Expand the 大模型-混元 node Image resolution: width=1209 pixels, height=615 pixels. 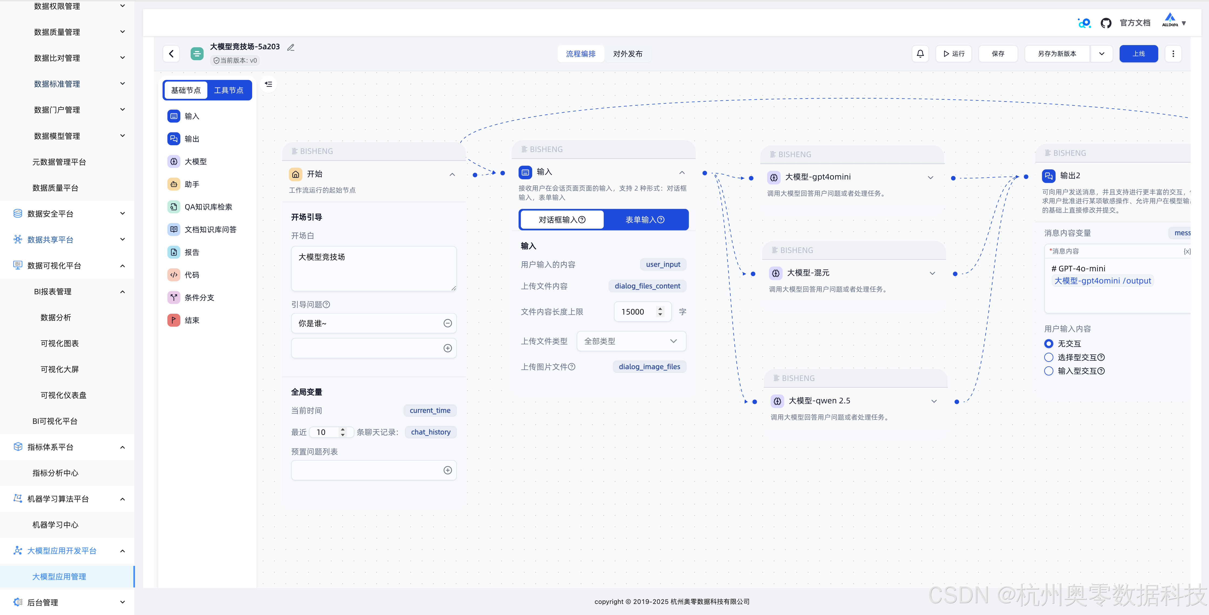pos(932,273)
